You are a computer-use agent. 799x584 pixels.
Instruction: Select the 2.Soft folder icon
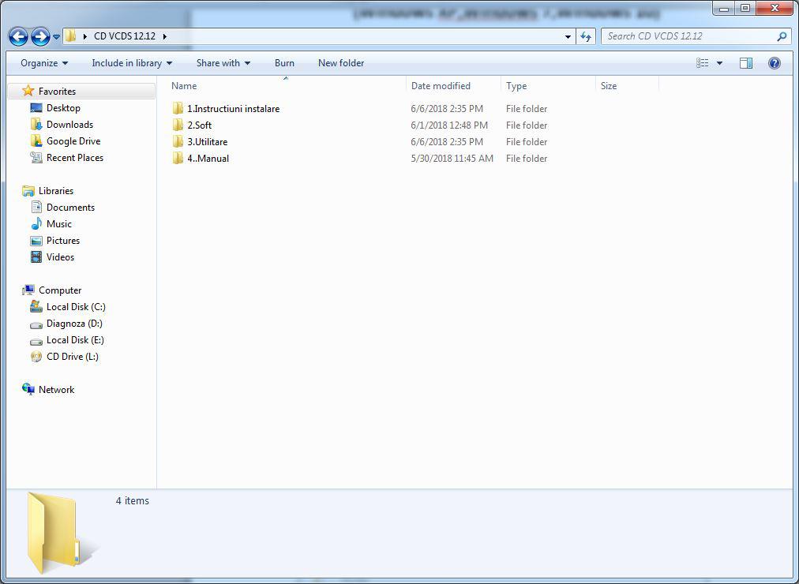pyautogui.click(x=178, y=125)
